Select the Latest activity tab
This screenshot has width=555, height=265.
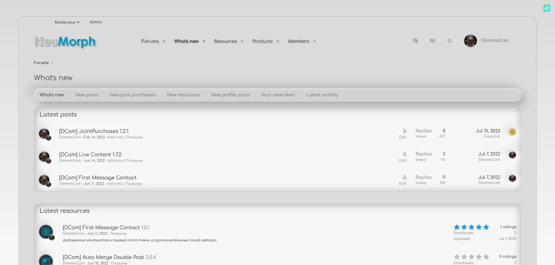[322, 95]
